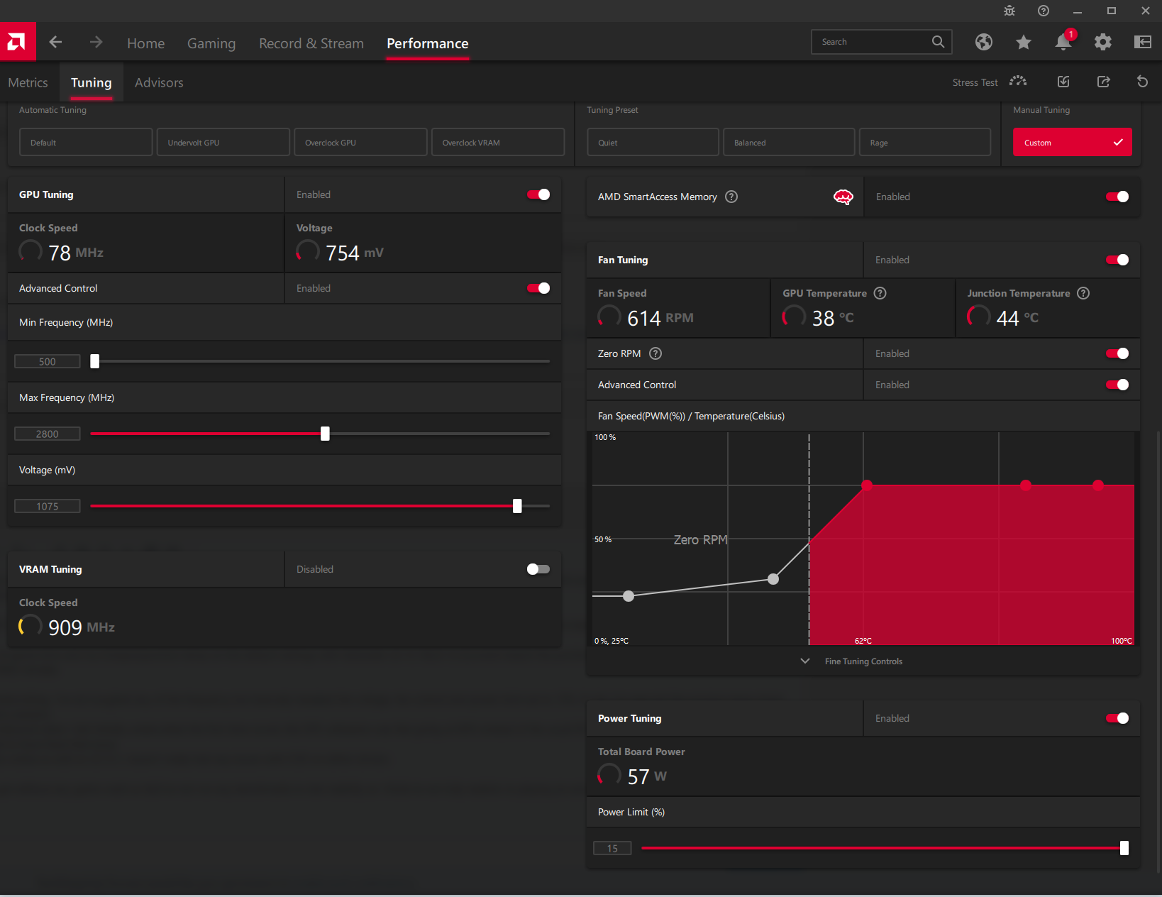This screenshot has width=1162, height=897.
Task: Open favorites star icon
Action: click(1023, 42)
